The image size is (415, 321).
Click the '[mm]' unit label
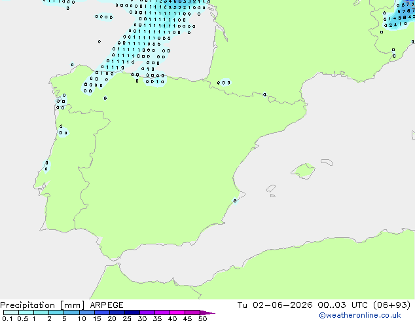(x=73, y=305)
